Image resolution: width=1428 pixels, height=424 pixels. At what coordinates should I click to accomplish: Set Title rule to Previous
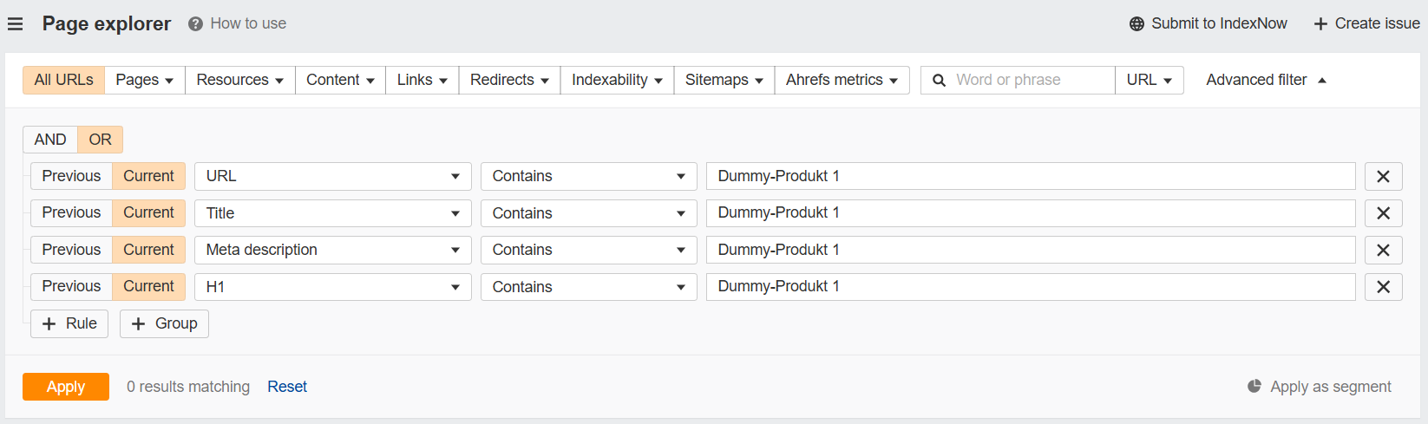click(71, 212)
